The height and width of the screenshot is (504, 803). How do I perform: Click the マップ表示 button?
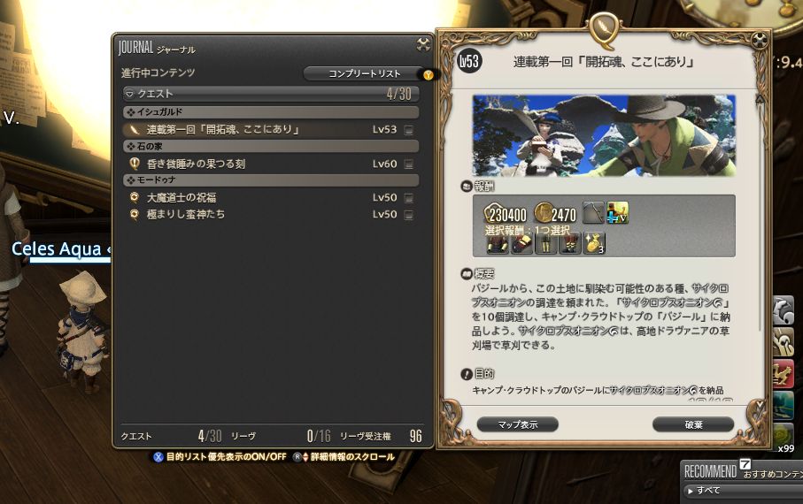click(x=518, y=424)
